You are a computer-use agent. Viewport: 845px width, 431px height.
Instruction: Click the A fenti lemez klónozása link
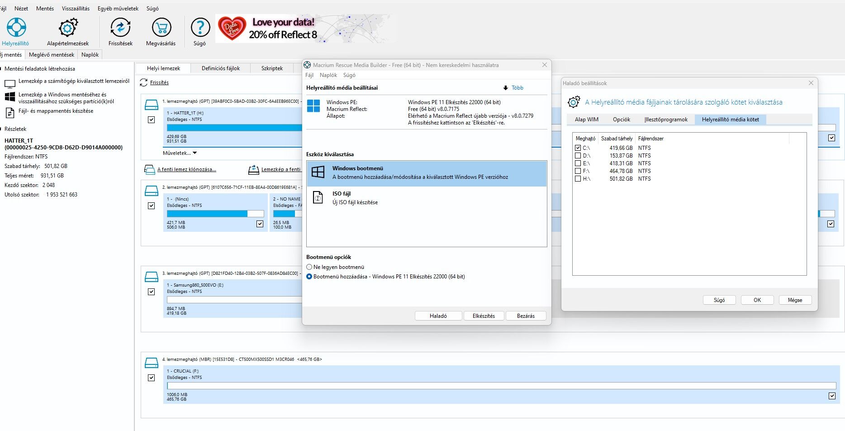click(187, 170)
